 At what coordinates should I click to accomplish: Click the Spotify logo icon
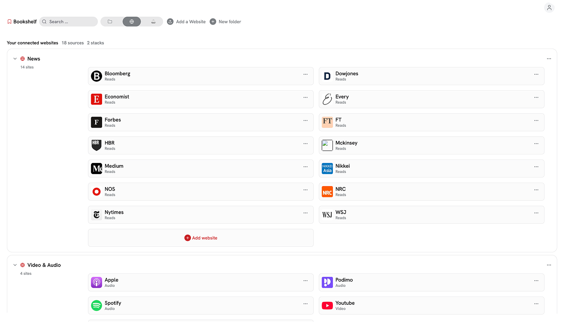pyautogui.click(x=96, y=306)
